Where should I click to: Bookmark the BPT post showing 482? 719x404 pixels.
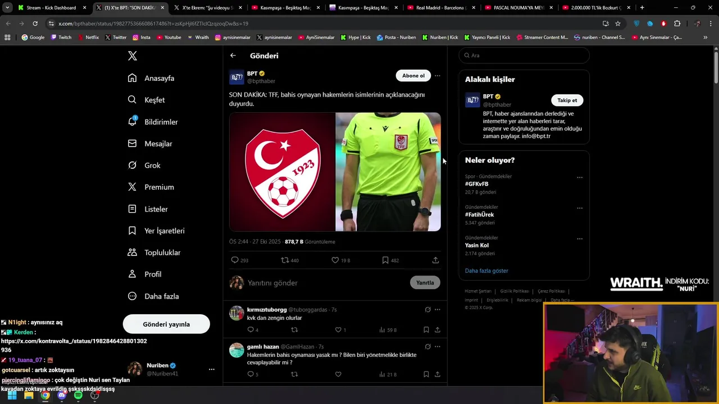click(390, 260)
